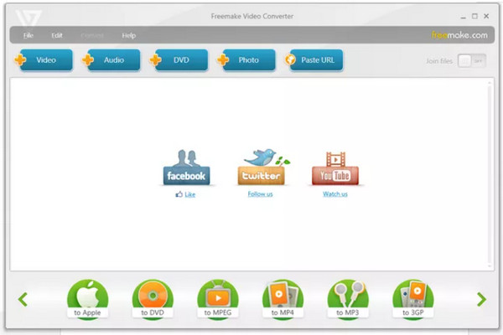
Task: Open the File menu
Action: (x=29, y=35)
